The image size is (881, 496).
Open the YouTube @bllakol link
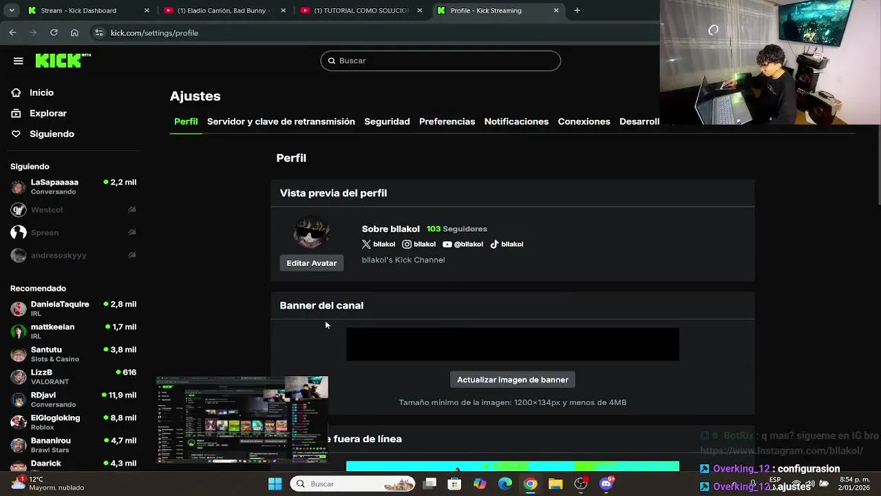click(463, 244)
